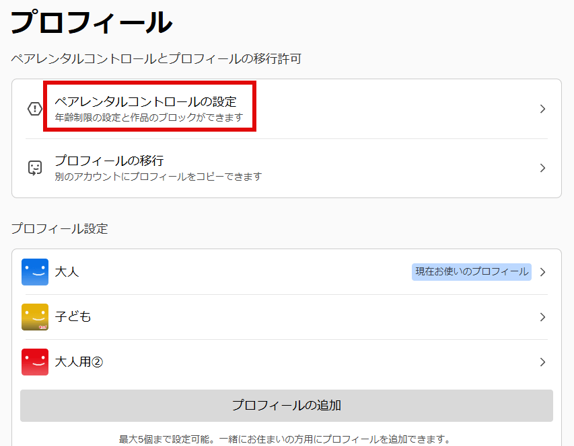The image size is (574, 446).
Task: Choose the 大人 profile name
Action: [67, 272]
